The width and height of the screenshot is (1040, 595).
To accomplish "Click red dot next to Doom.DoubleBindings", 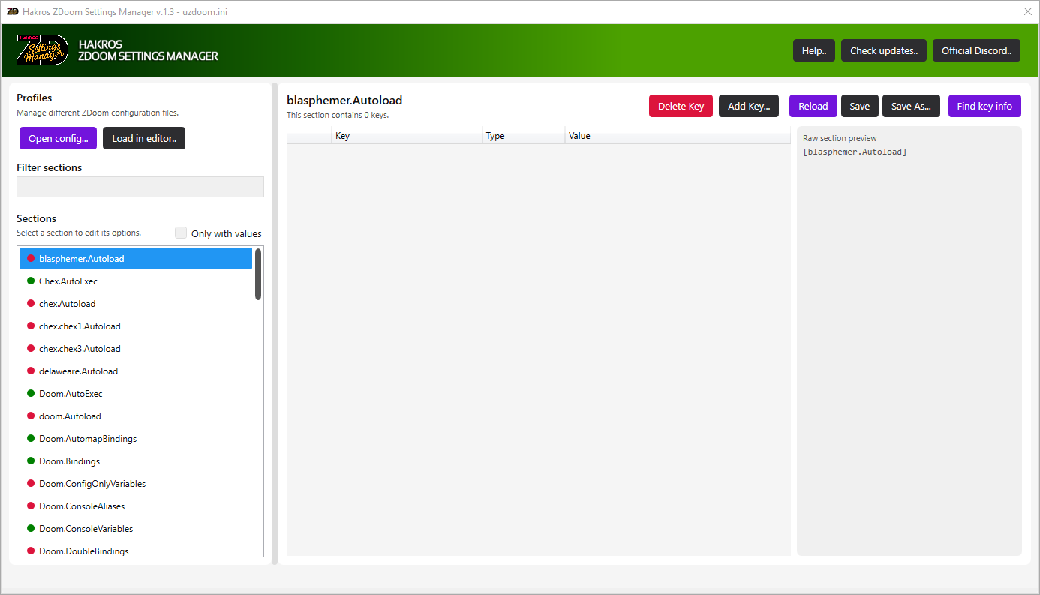I will tap(31, 551).
